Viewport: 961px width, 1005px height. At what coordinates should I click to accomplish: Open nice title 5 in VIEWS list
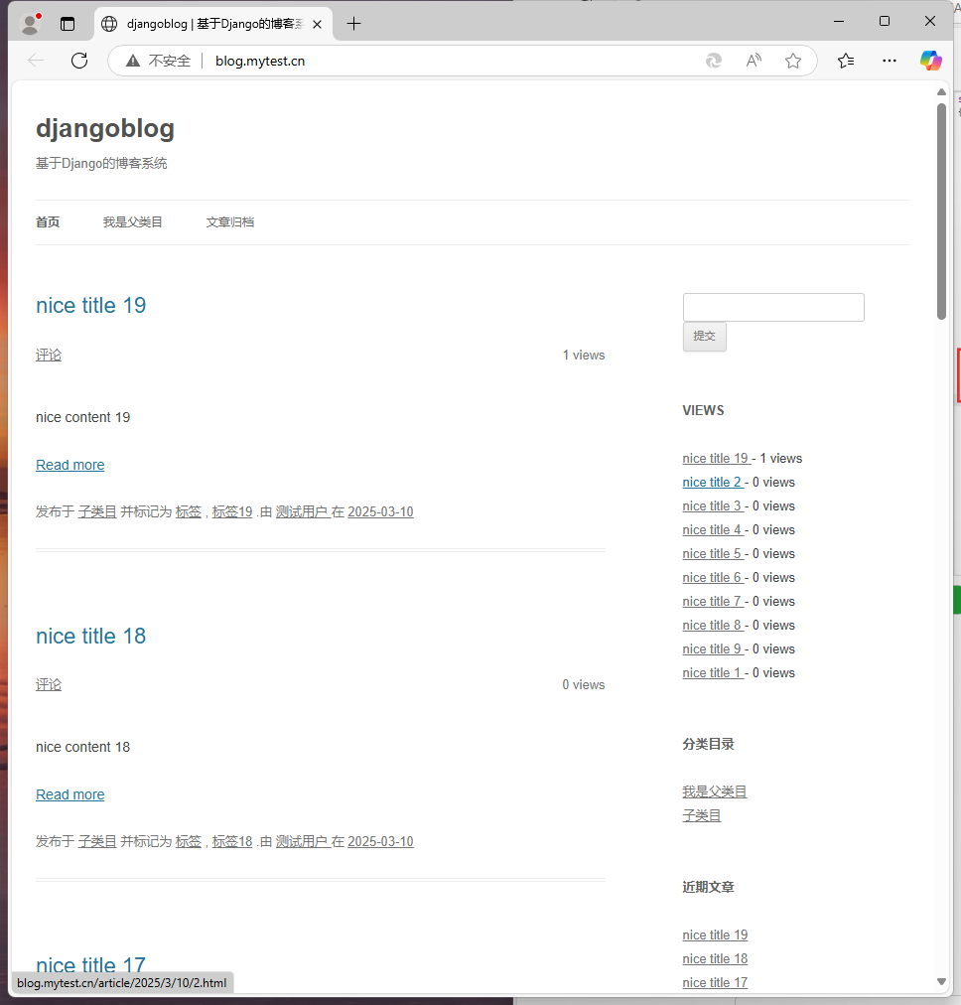pos(712,554)
